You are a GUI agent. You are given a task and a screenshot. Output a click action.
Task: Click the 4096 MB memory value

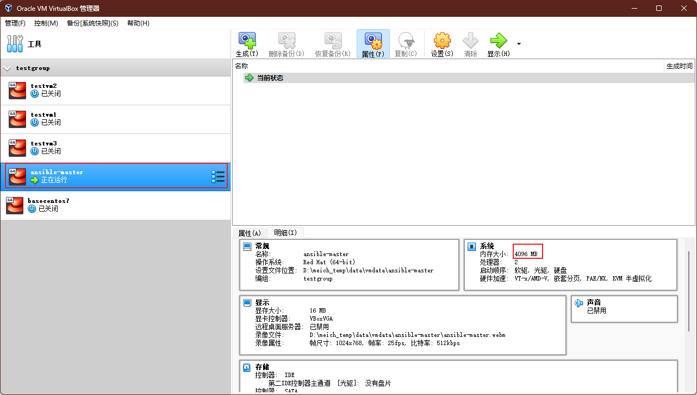click(526, 254)
